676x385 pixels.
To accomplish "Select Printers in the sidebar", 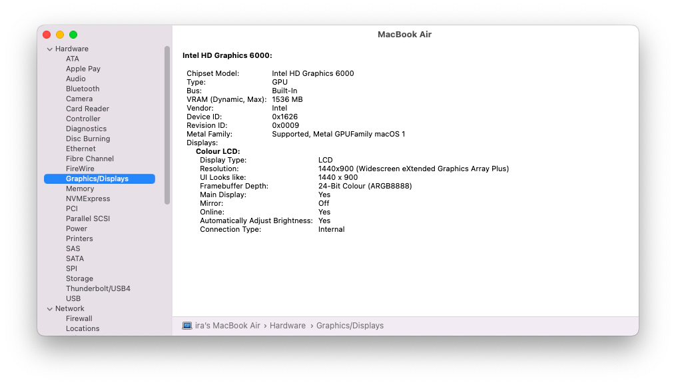I will pyautogui.click(x=79, y=238).
